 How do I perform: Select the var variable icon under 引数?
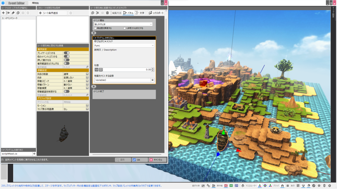tap(100, 70)
